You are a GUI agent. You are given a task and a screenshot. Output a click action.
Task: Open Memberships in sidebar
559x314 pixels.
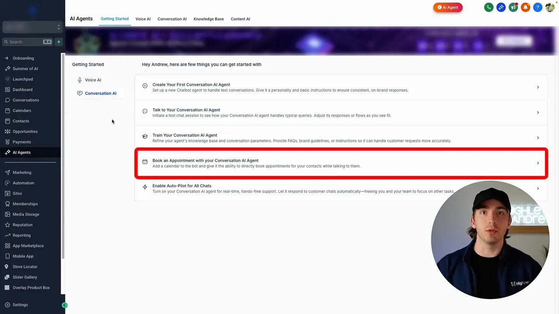click(25, 204)
